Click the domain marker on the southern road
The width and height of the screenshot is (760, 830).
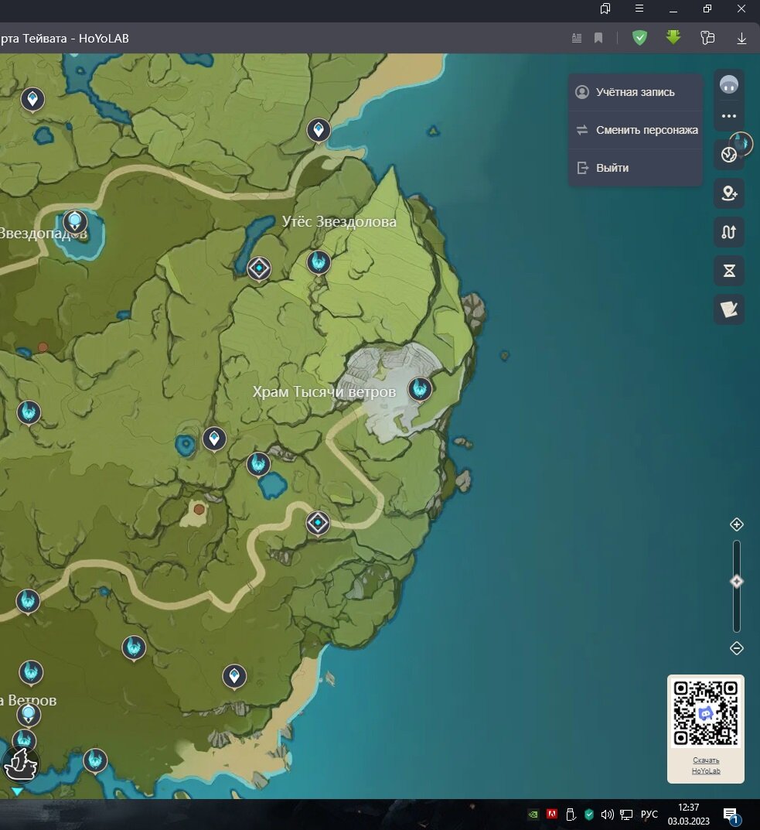[x=318, y=523]
